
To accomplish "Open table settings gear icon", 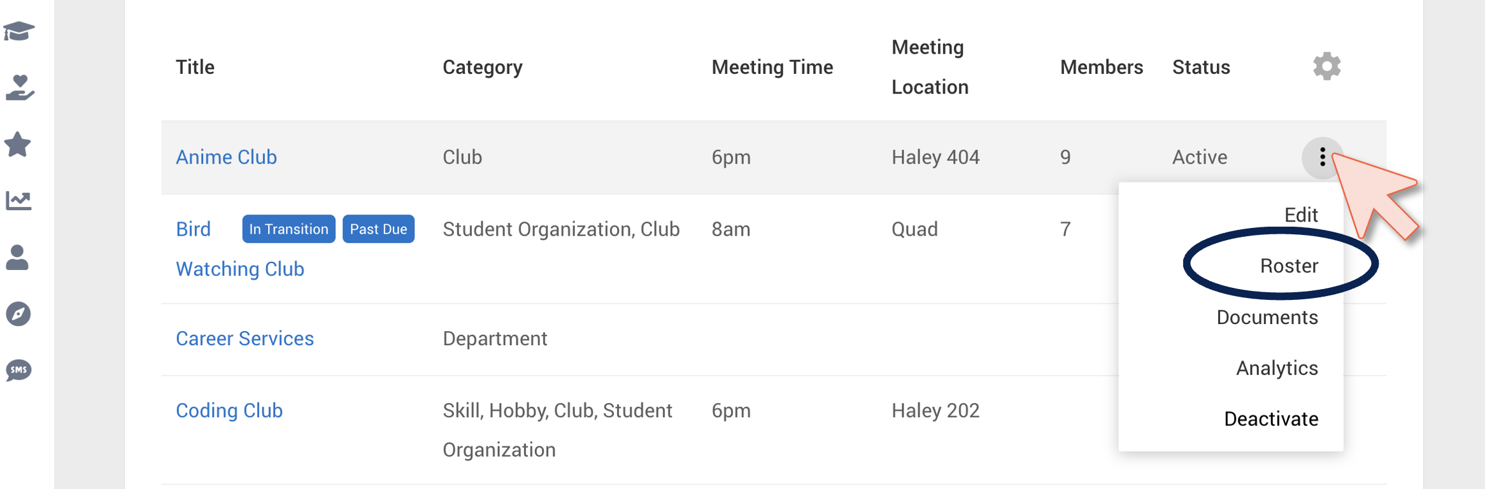I will pos(1327,66).
